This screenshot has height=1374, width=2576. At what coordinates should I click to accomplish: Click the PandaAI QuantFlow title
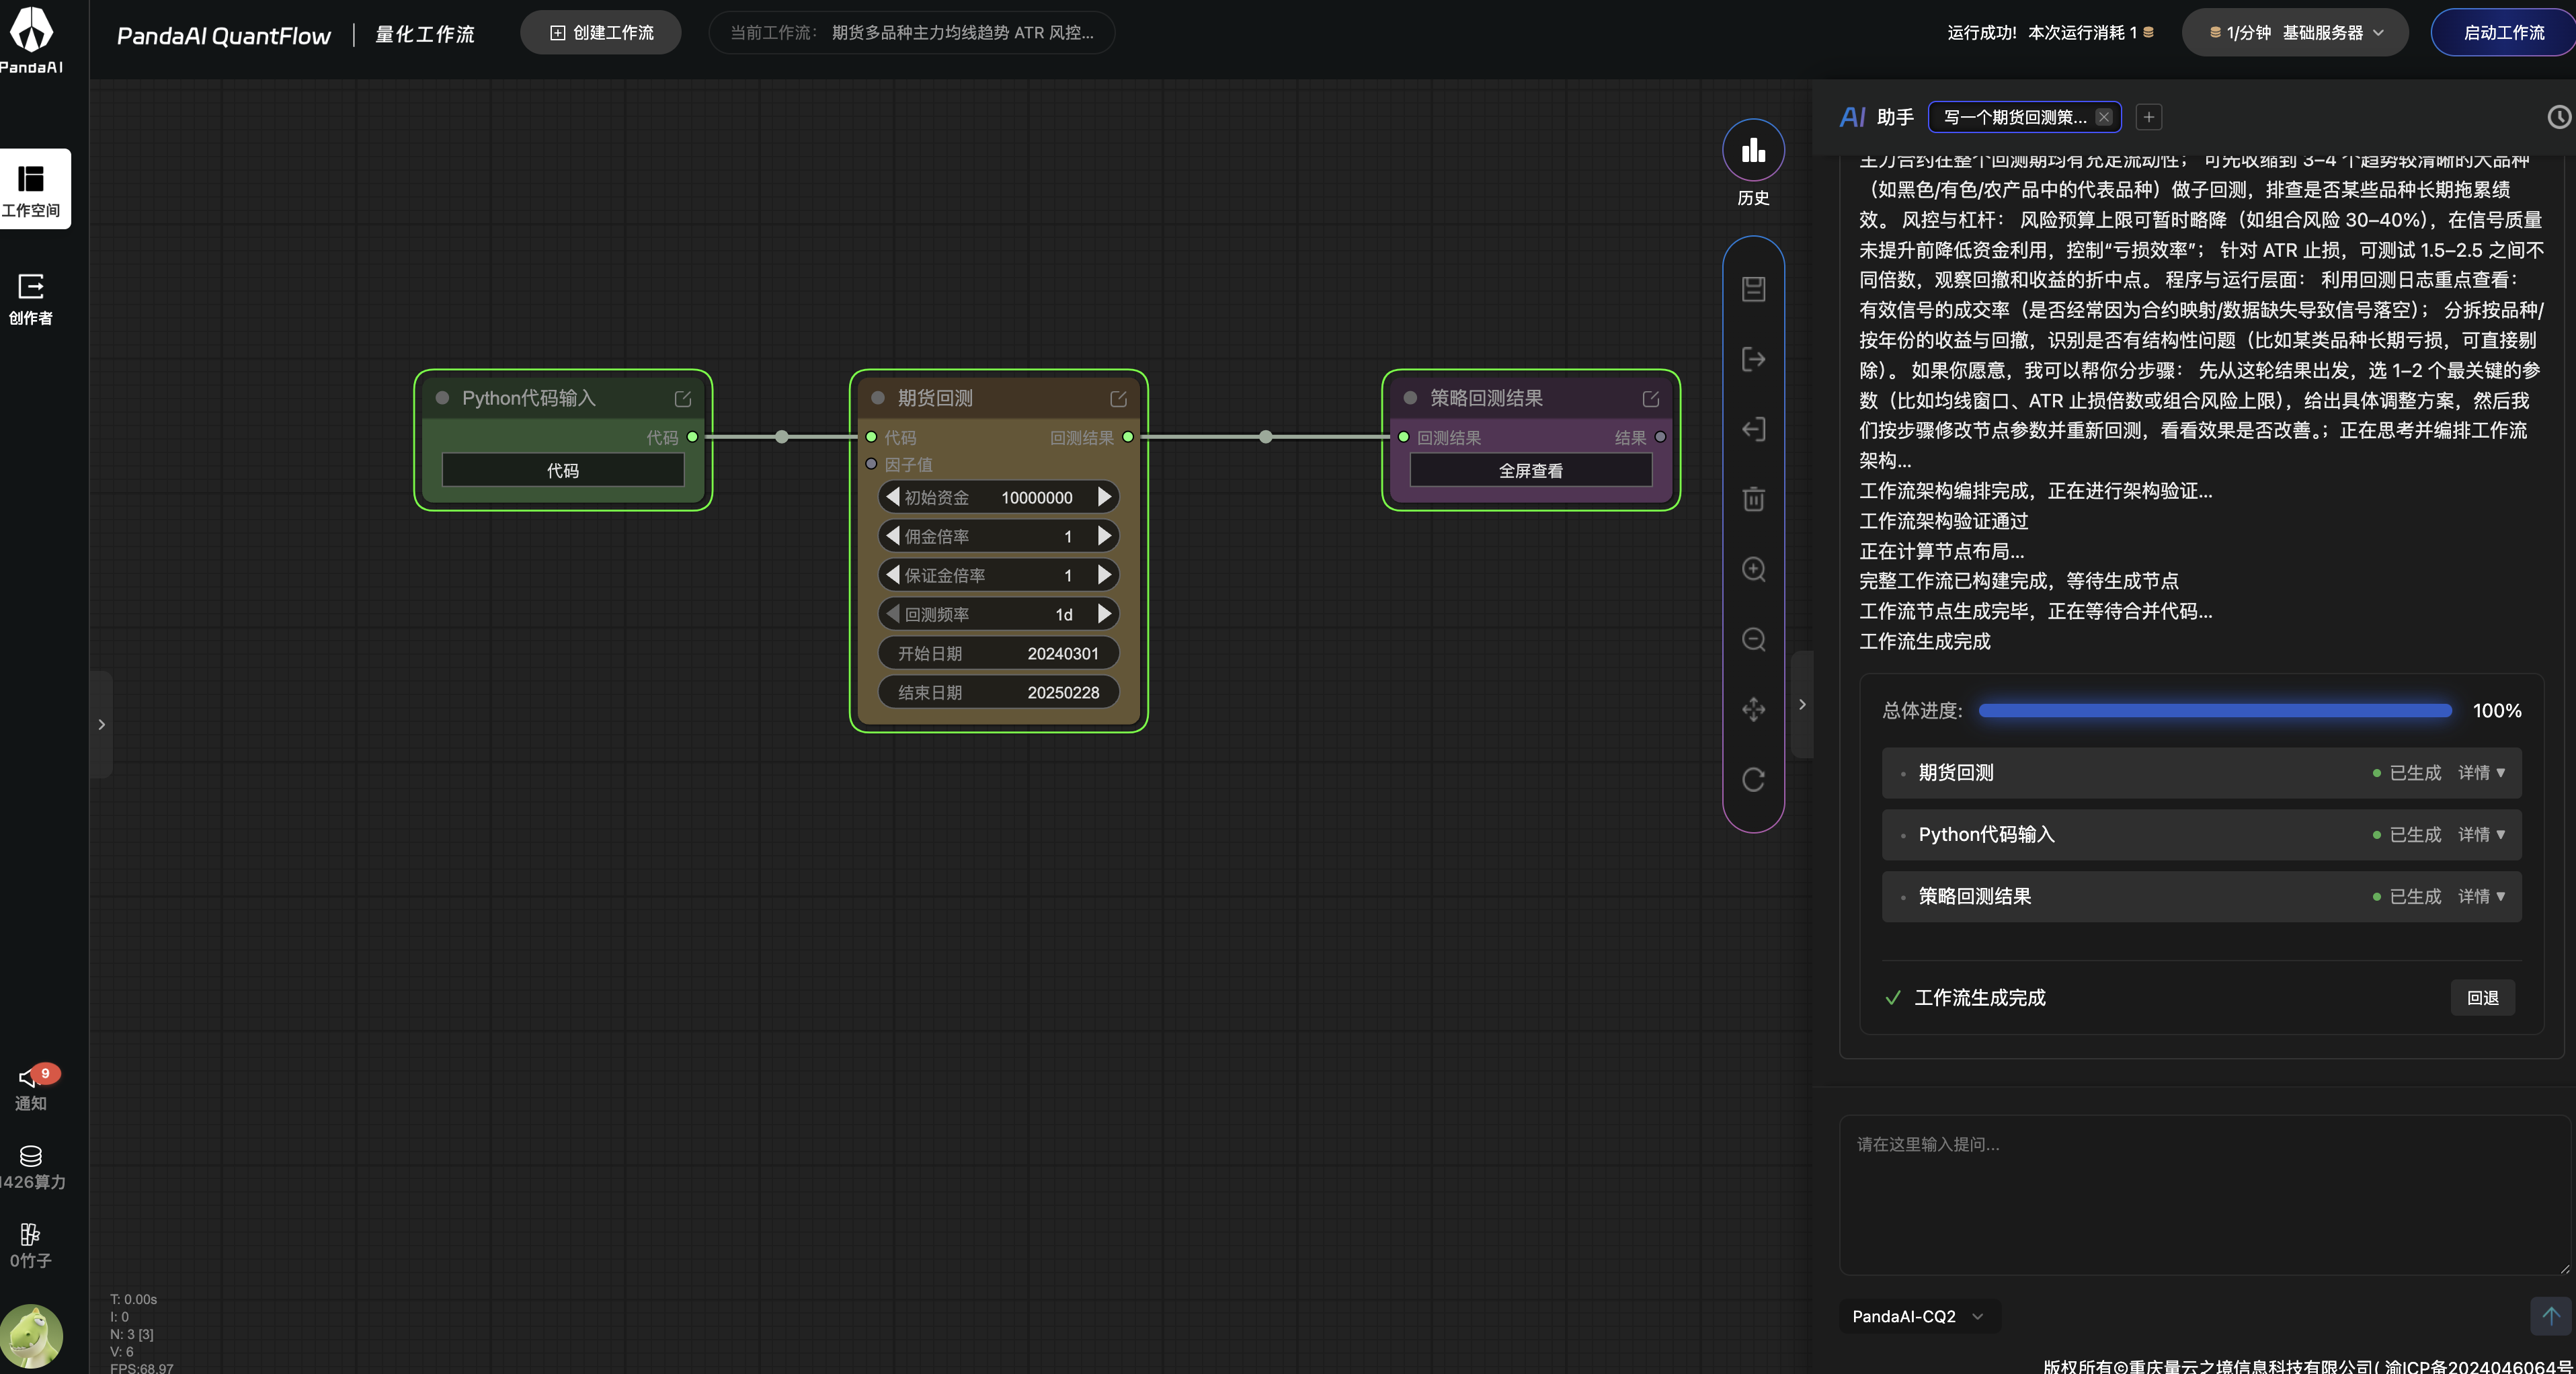[x=224, y=36]
